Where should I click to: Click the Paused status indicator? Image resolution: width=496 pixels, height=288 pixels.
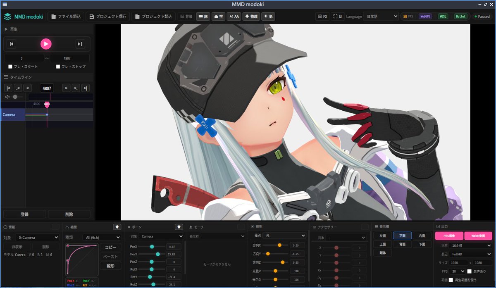(482, 17)
